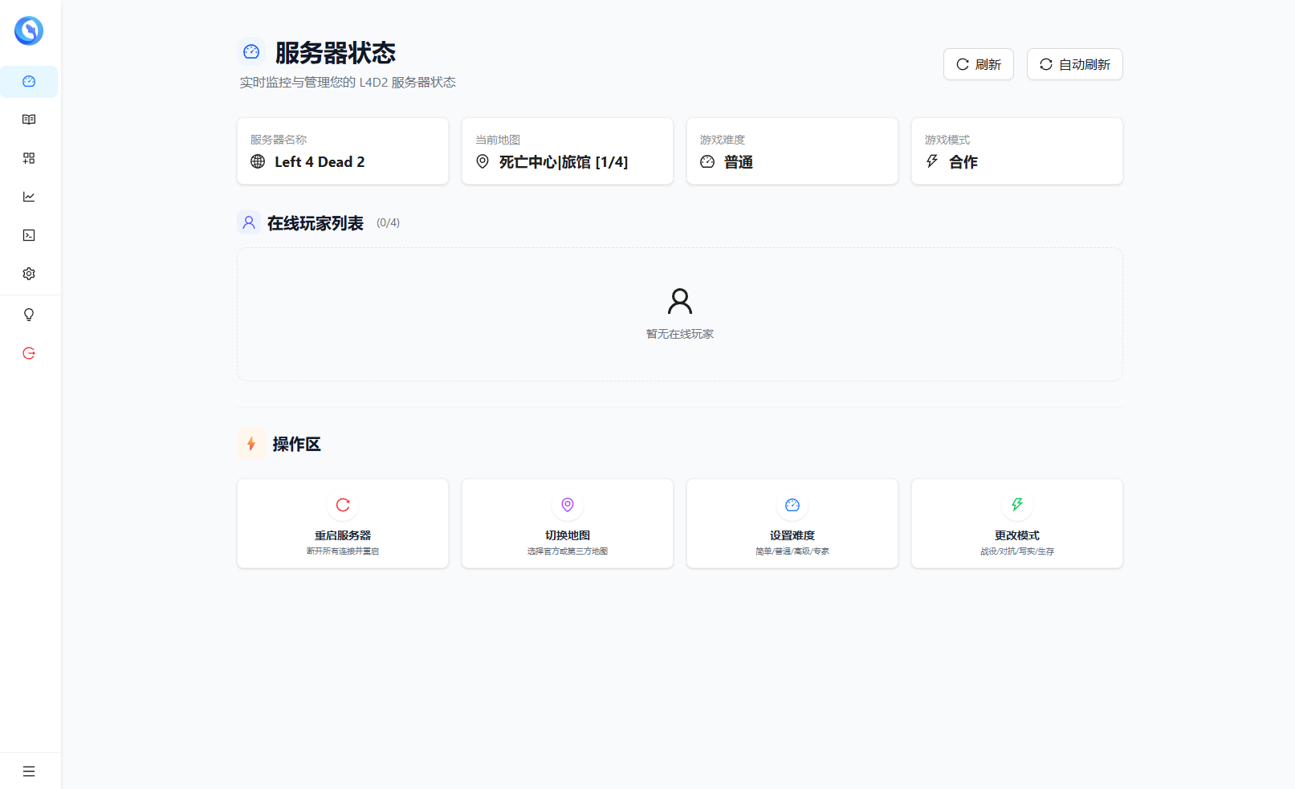The image size is (1295, 789).
Task: Open the book icon sidebar page
Action: (29, 120)
